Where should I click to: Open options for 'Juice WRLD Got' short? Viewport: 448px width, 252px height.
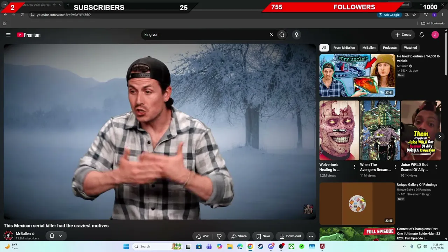(x=436, y=167)
